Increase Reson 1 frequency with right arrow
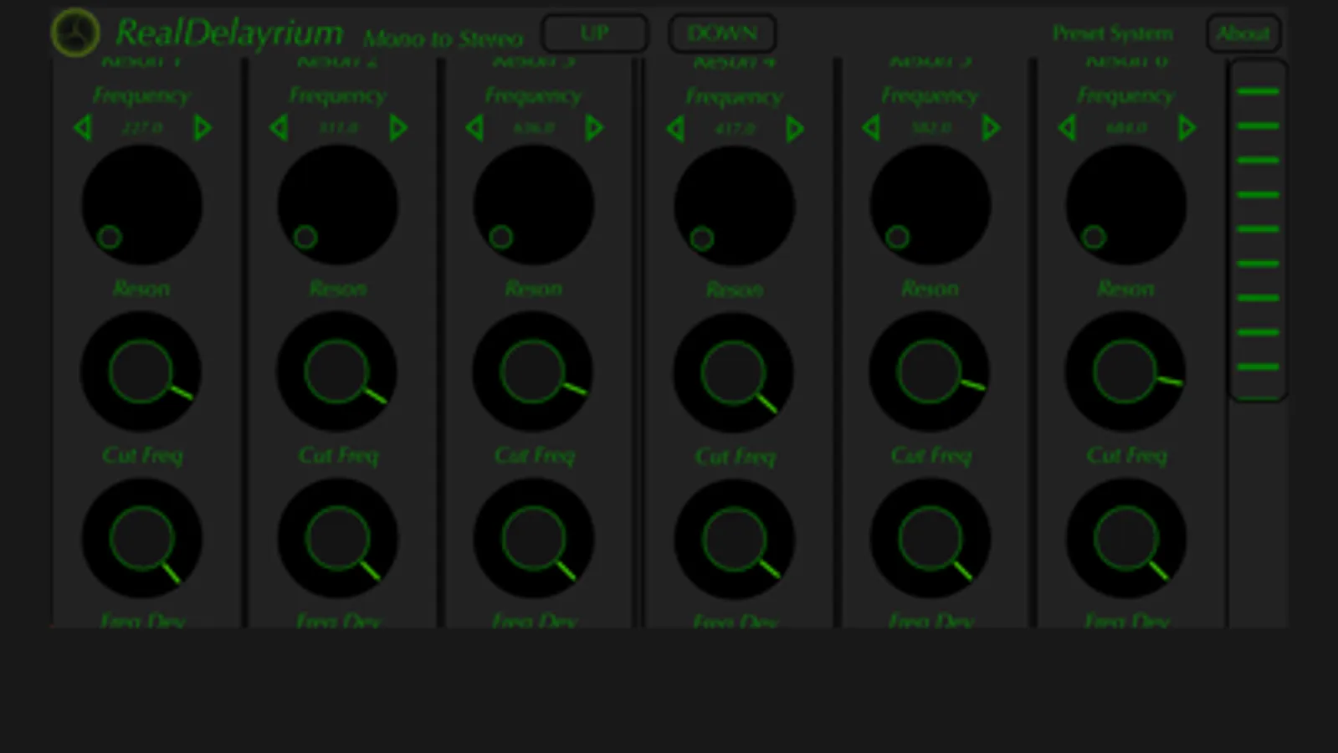1338x753 pixels. (202, 128)
